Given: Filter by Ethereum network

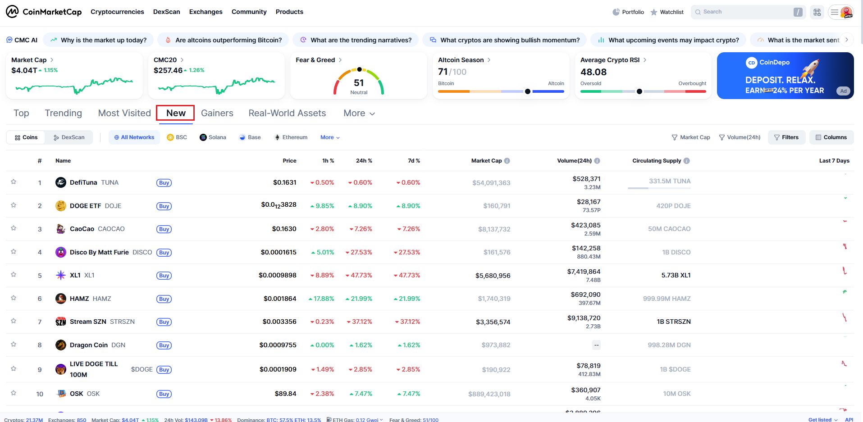Looking at the screenshot, I should tap(291, 137).
